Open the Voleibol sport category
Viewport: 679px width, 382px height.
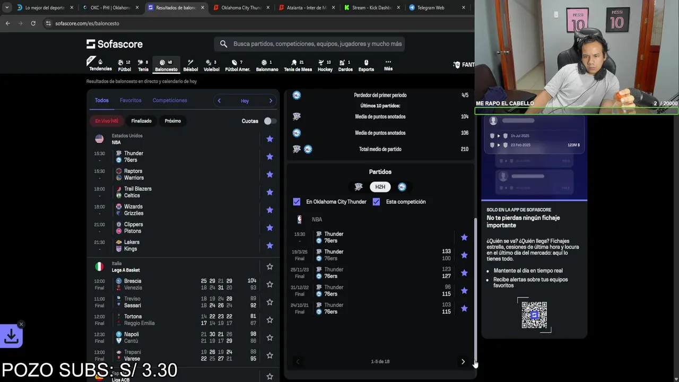click(211, 65)
